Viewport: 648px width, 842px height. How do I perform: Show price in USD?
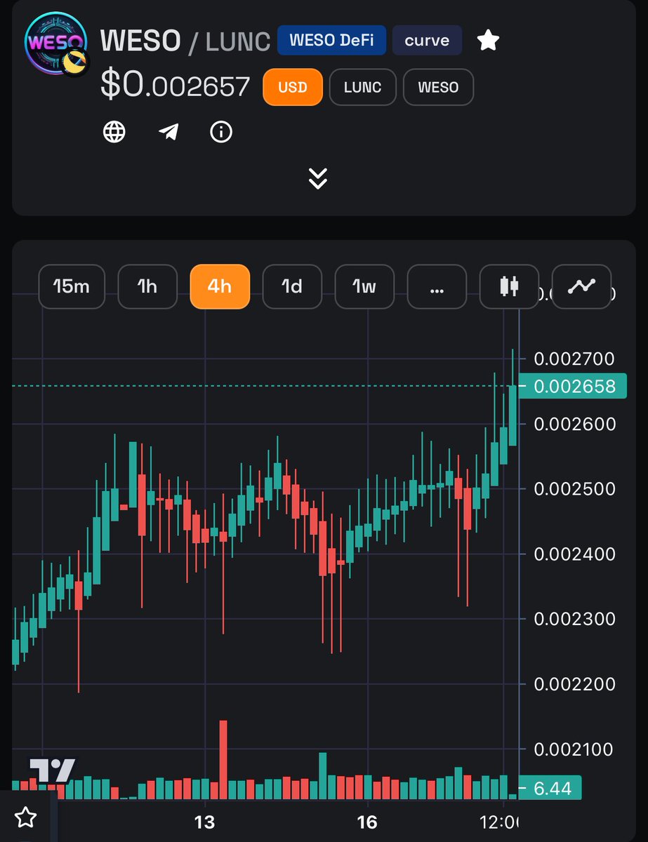pyautogui.click(x=293, y=88)
